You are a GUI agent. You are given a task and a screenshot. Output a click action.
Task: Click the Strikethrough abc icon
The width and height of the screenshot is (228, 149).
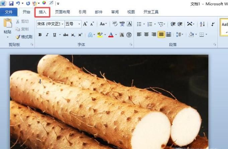click(x=66, y=35)
